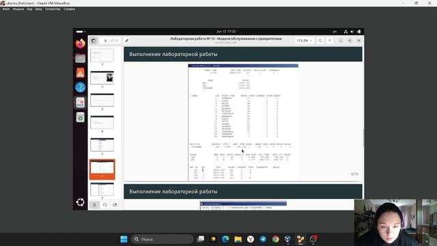Open Task View on the Windows taskbar
437x246 pixels.
pyautogui.click(x=200, y=239)
